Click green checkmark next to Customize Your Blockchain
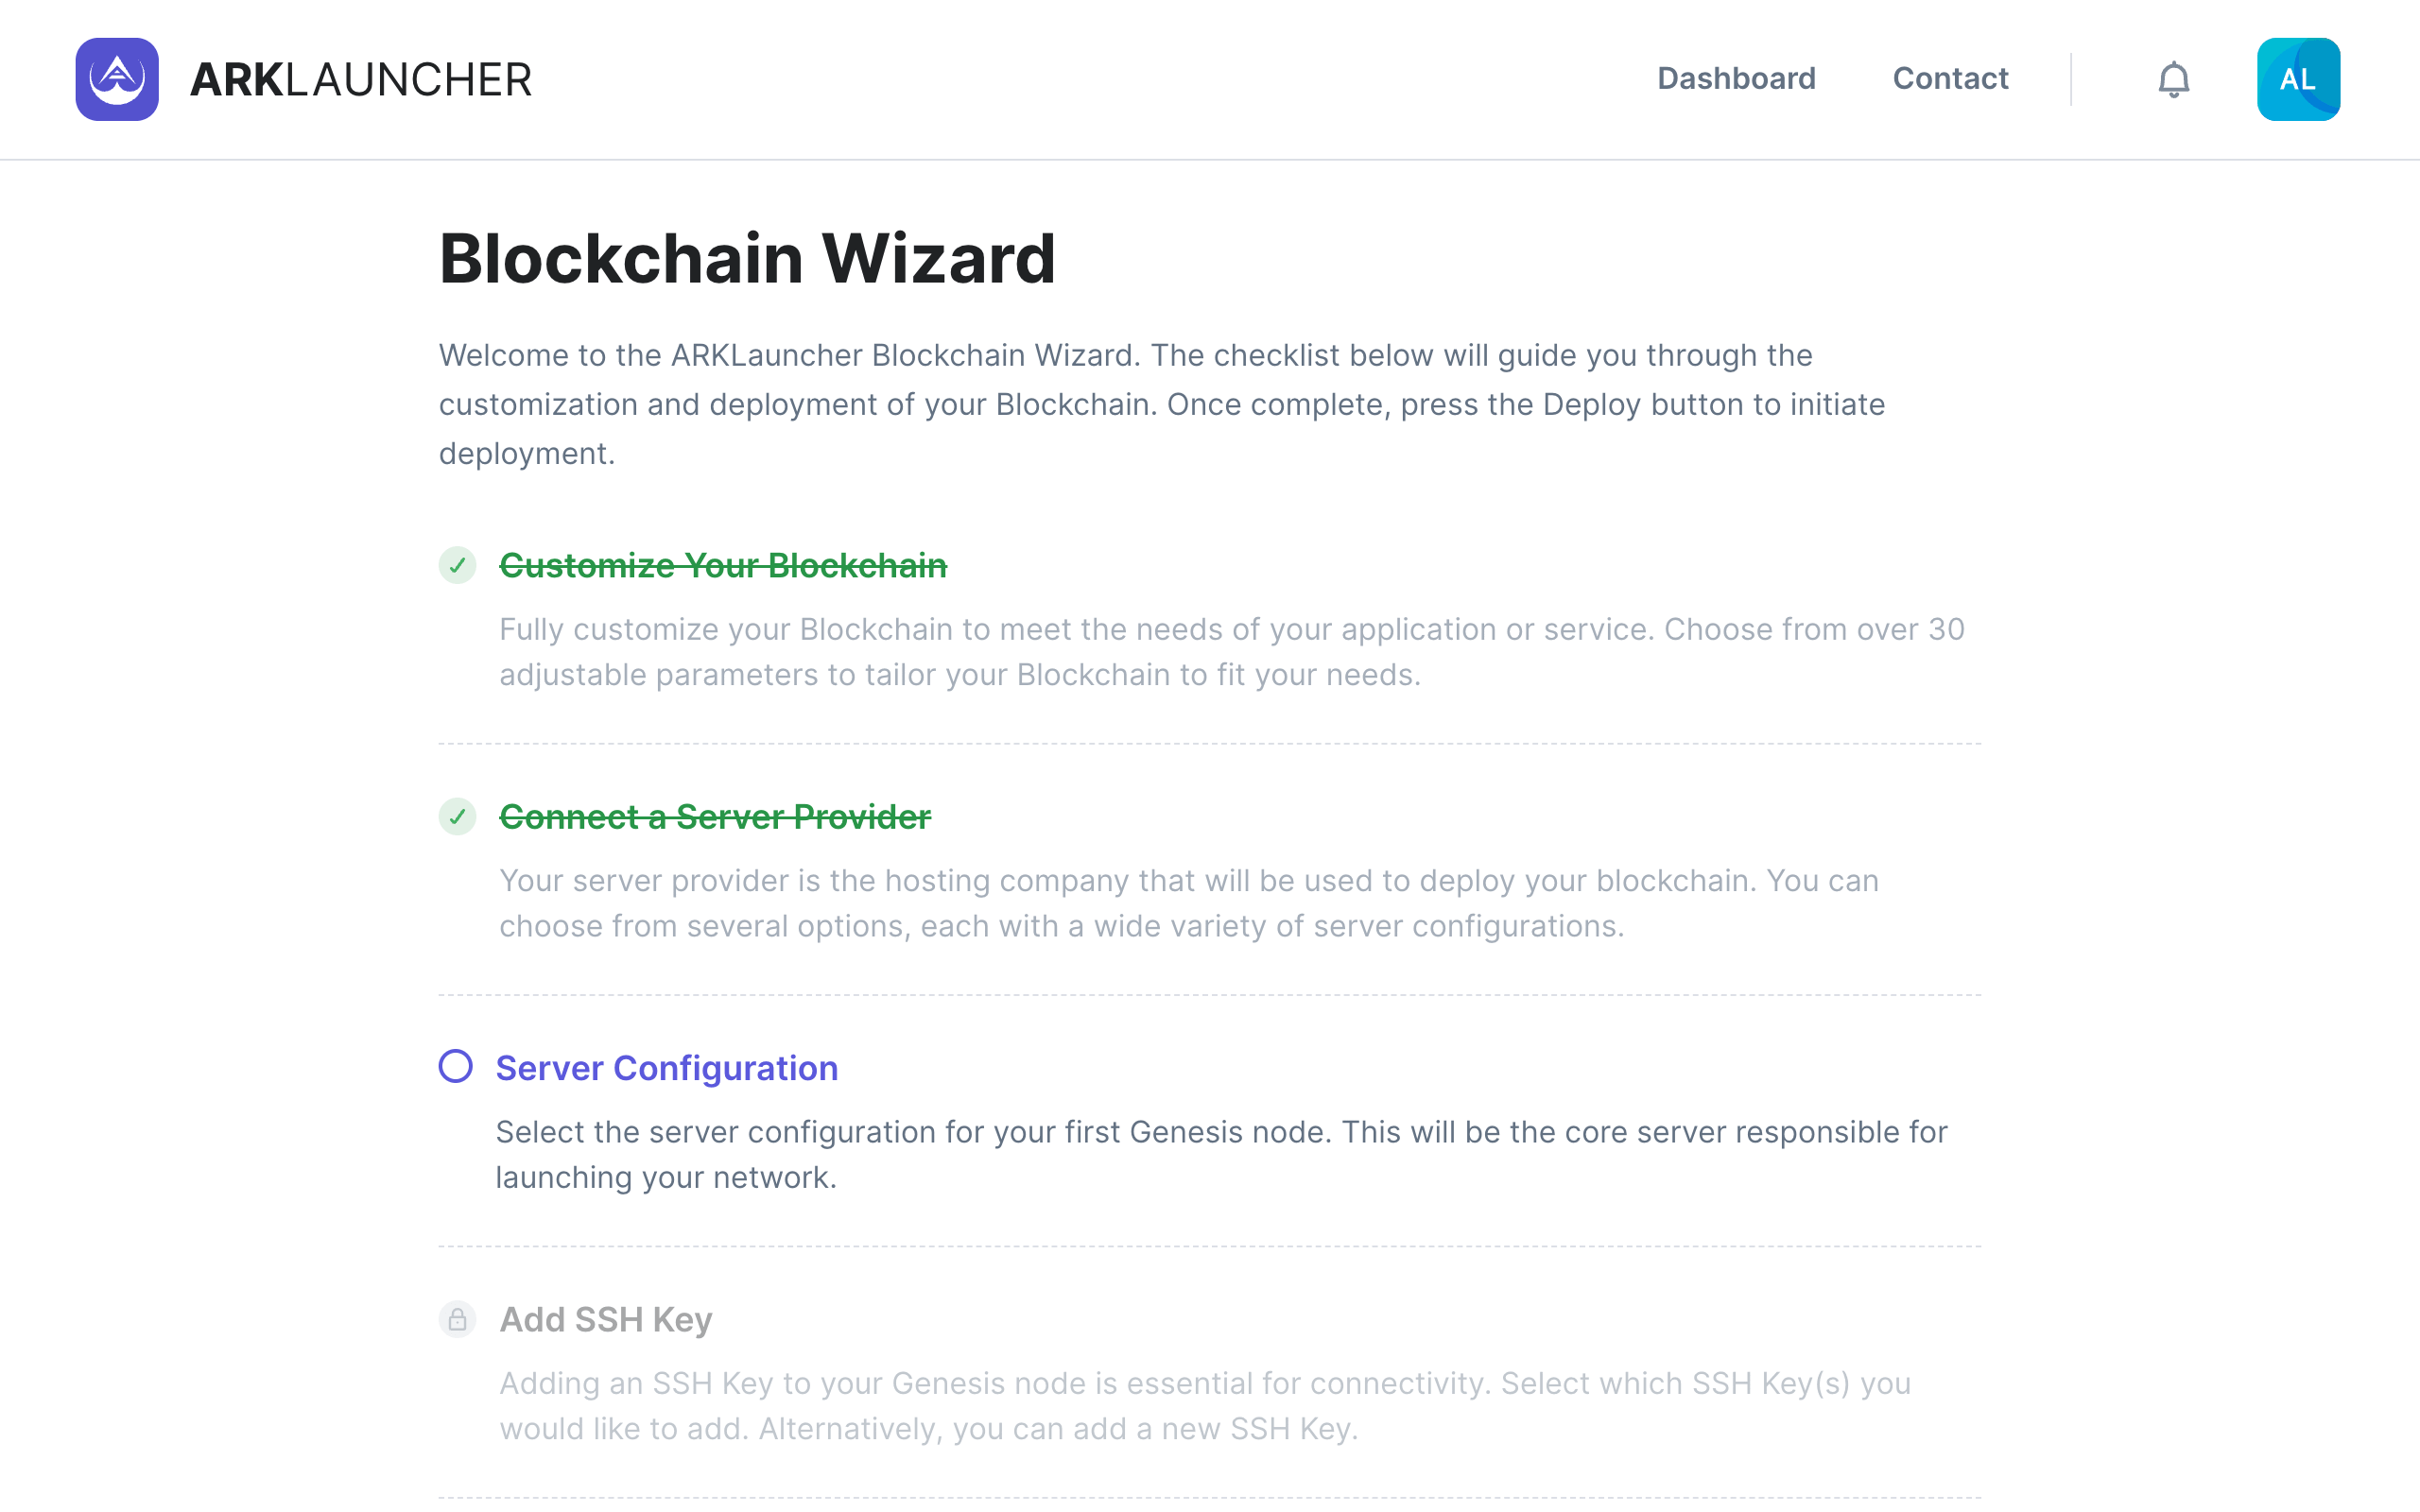Screen dimensions: 2420x1512 pyautogui.click(x=457, y=566)
